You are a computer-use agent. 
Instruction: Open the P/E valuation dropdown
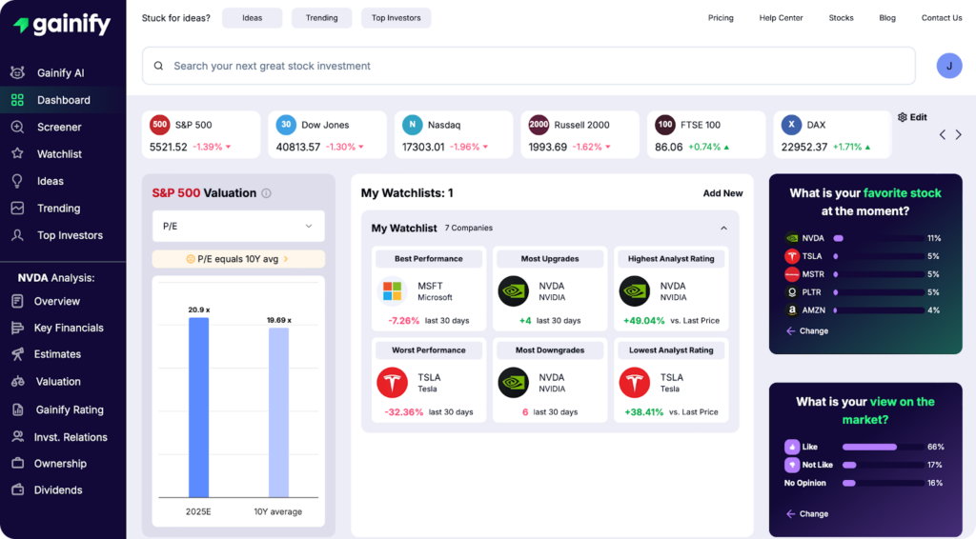238,227
